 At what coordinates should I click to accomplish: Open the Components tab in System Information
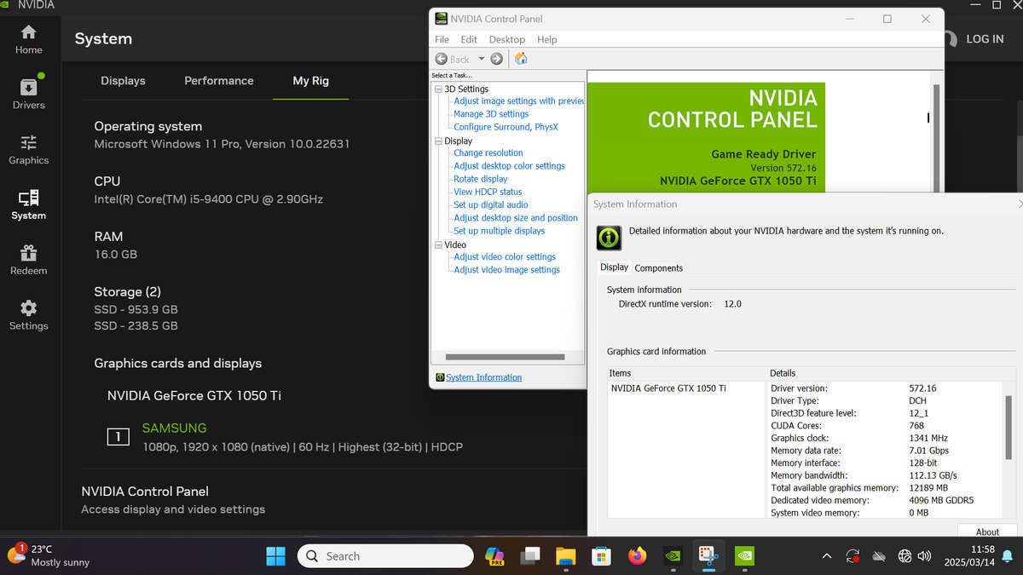658,268
